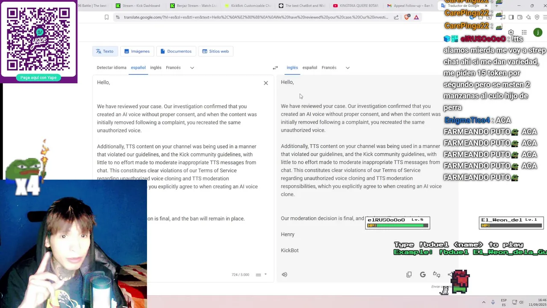The height and width of the screenshot is (308, 547).
Task: Choose español as target language
Action: click(x=310, y=68)
